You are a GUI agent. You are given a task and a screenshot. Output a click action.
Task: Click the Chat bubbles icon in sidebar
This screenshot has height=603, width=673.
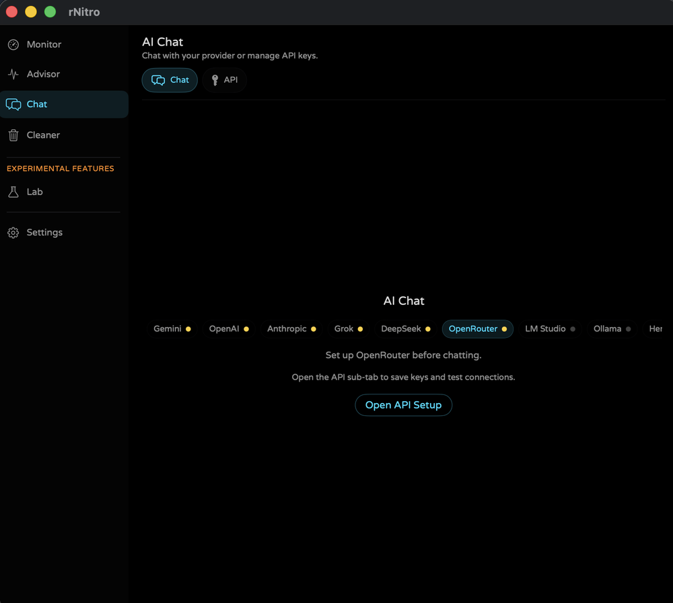point(13,104)
